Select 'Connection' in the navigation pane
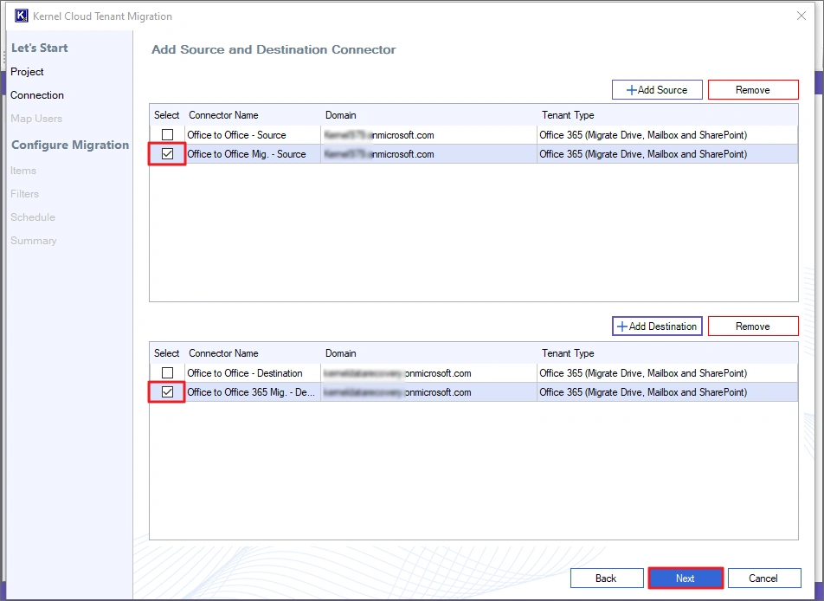The height and width of the screenshot is (601, 824). [x=36, y=95]
